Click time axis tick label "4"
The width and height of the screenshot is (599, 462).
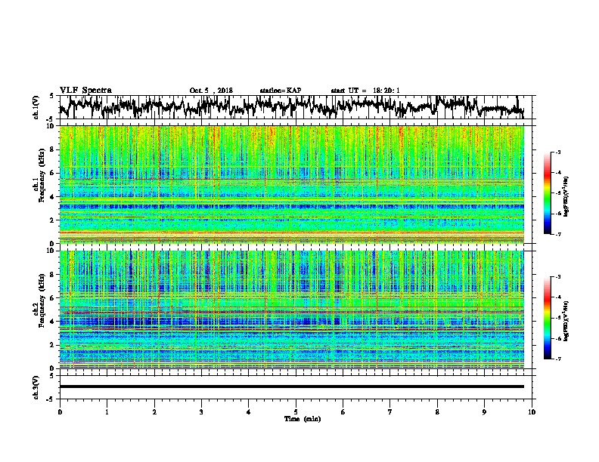(249, 412)
